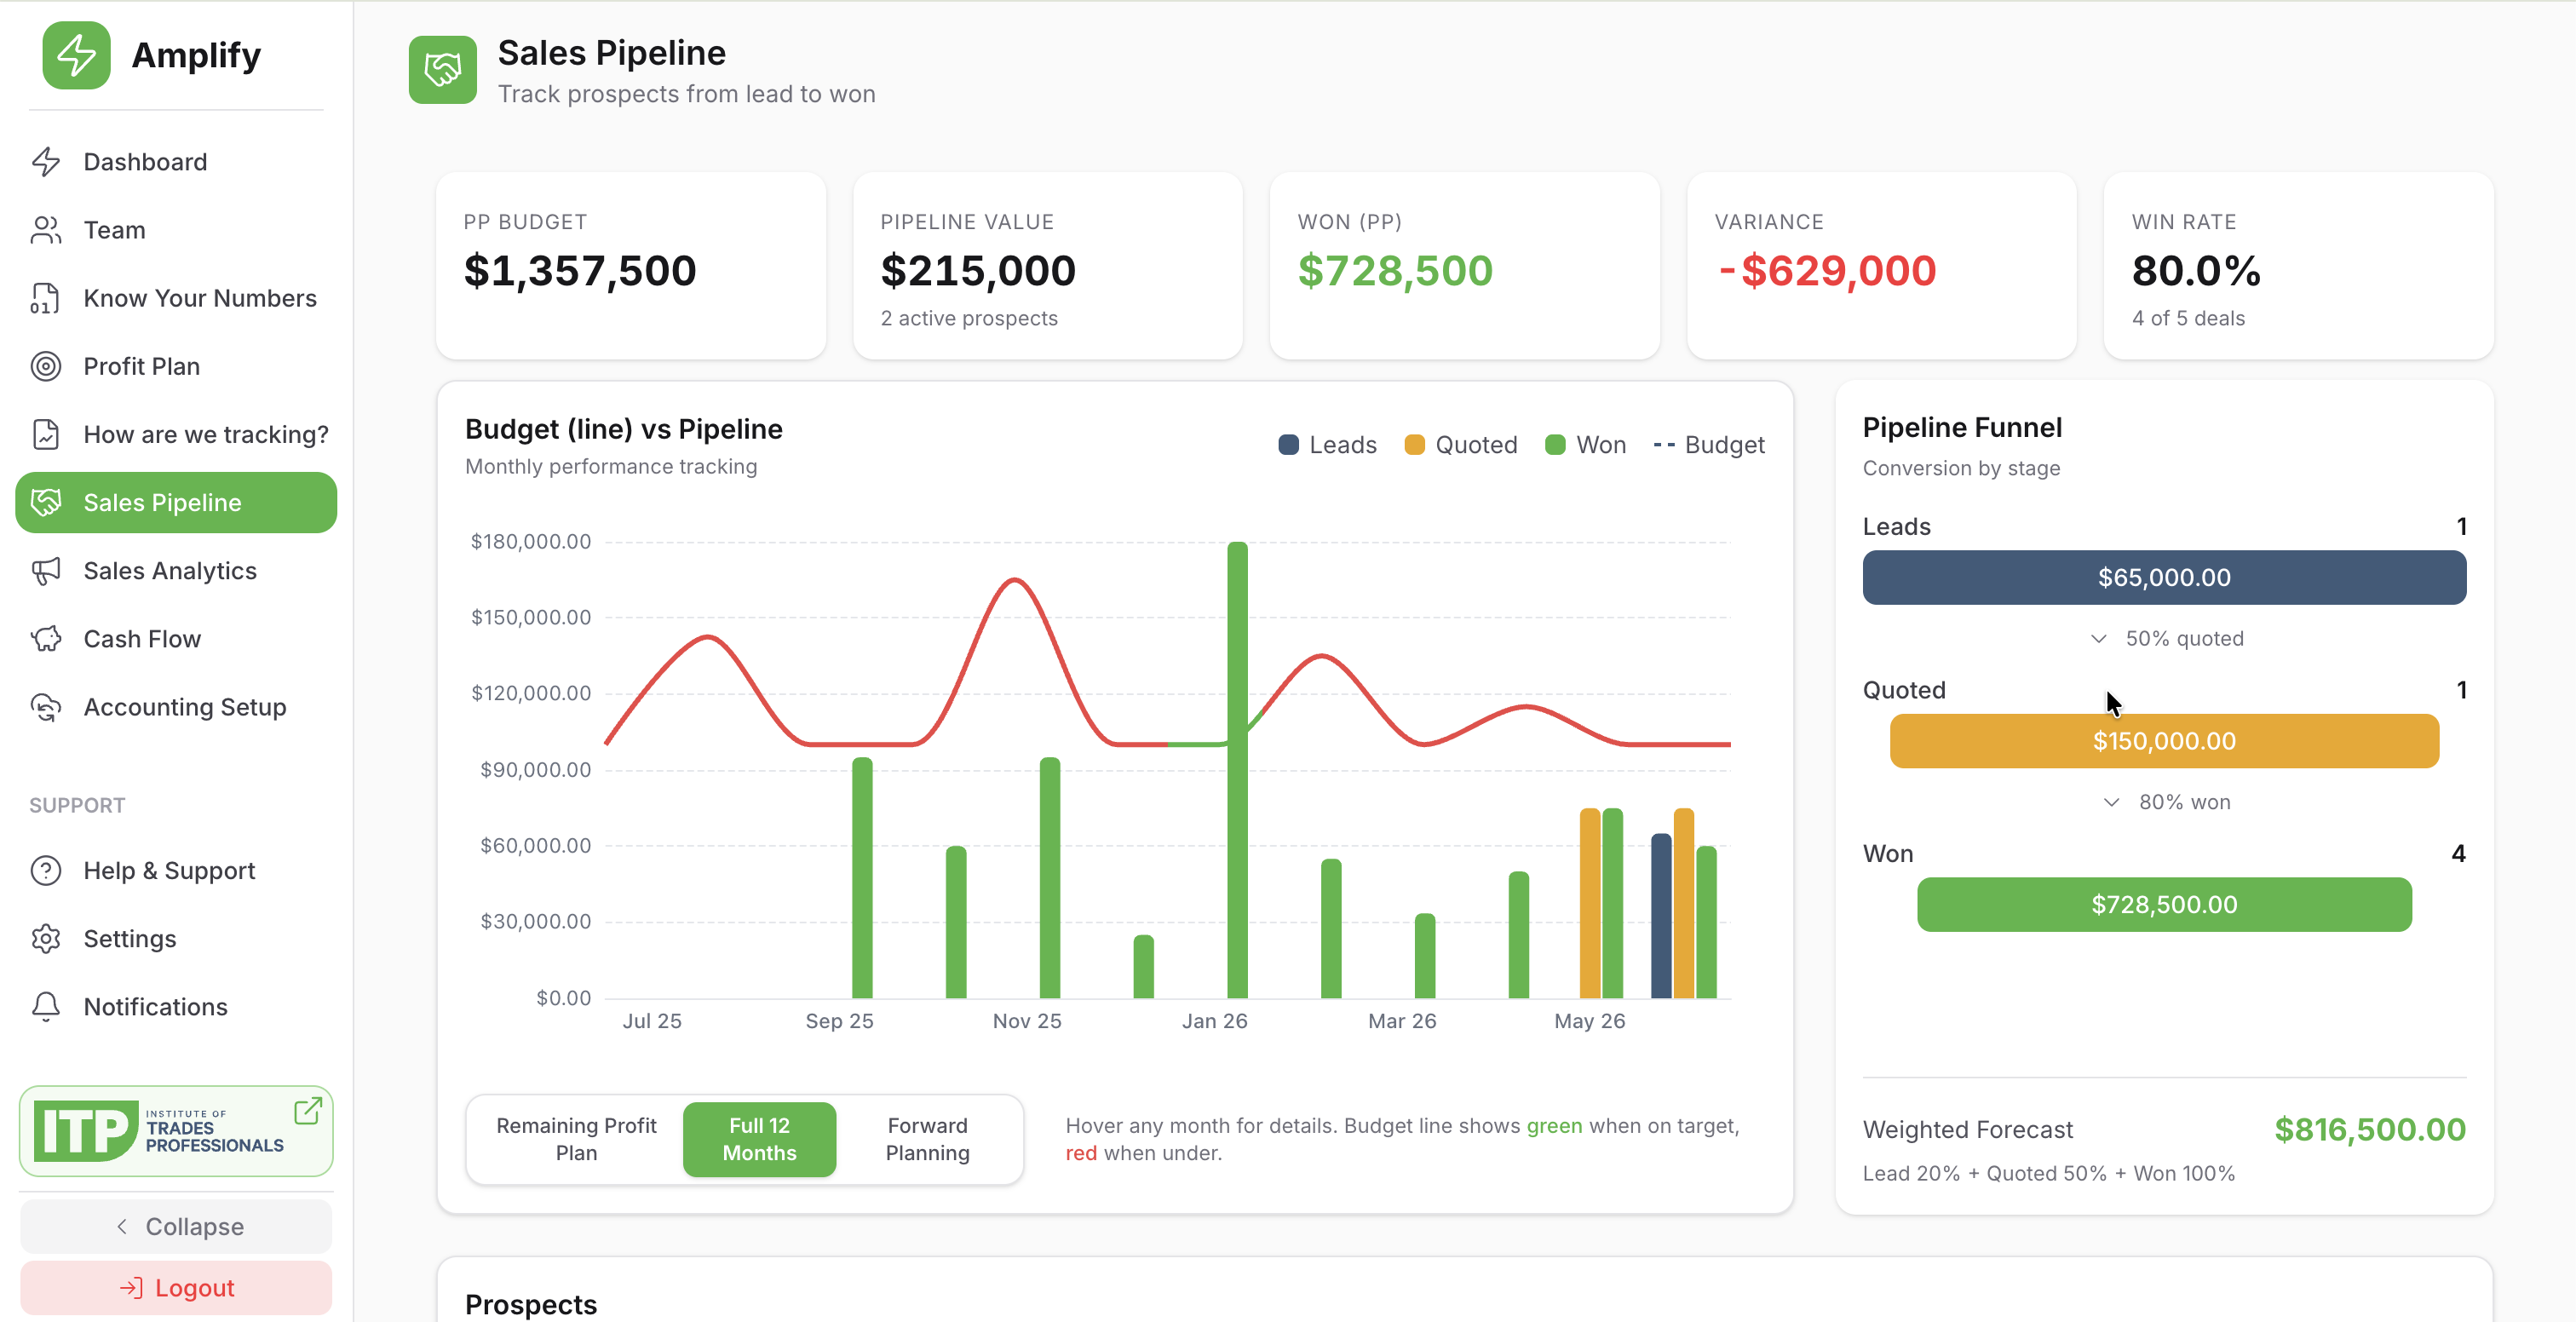Click the Prospects section heading

coord(531,1304)
